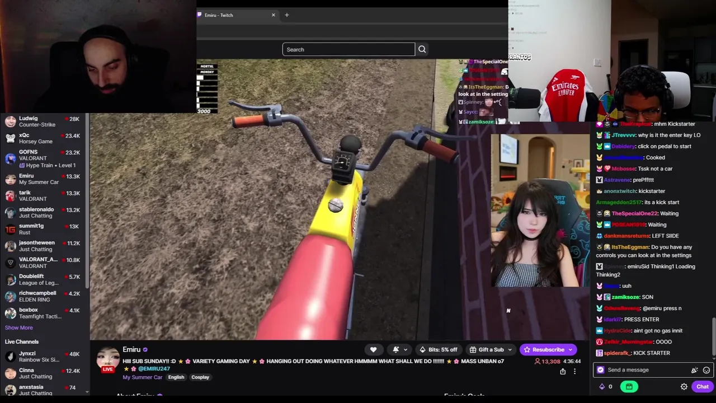Click the English tag
The image size is (716, 403).
coord(176,377)
